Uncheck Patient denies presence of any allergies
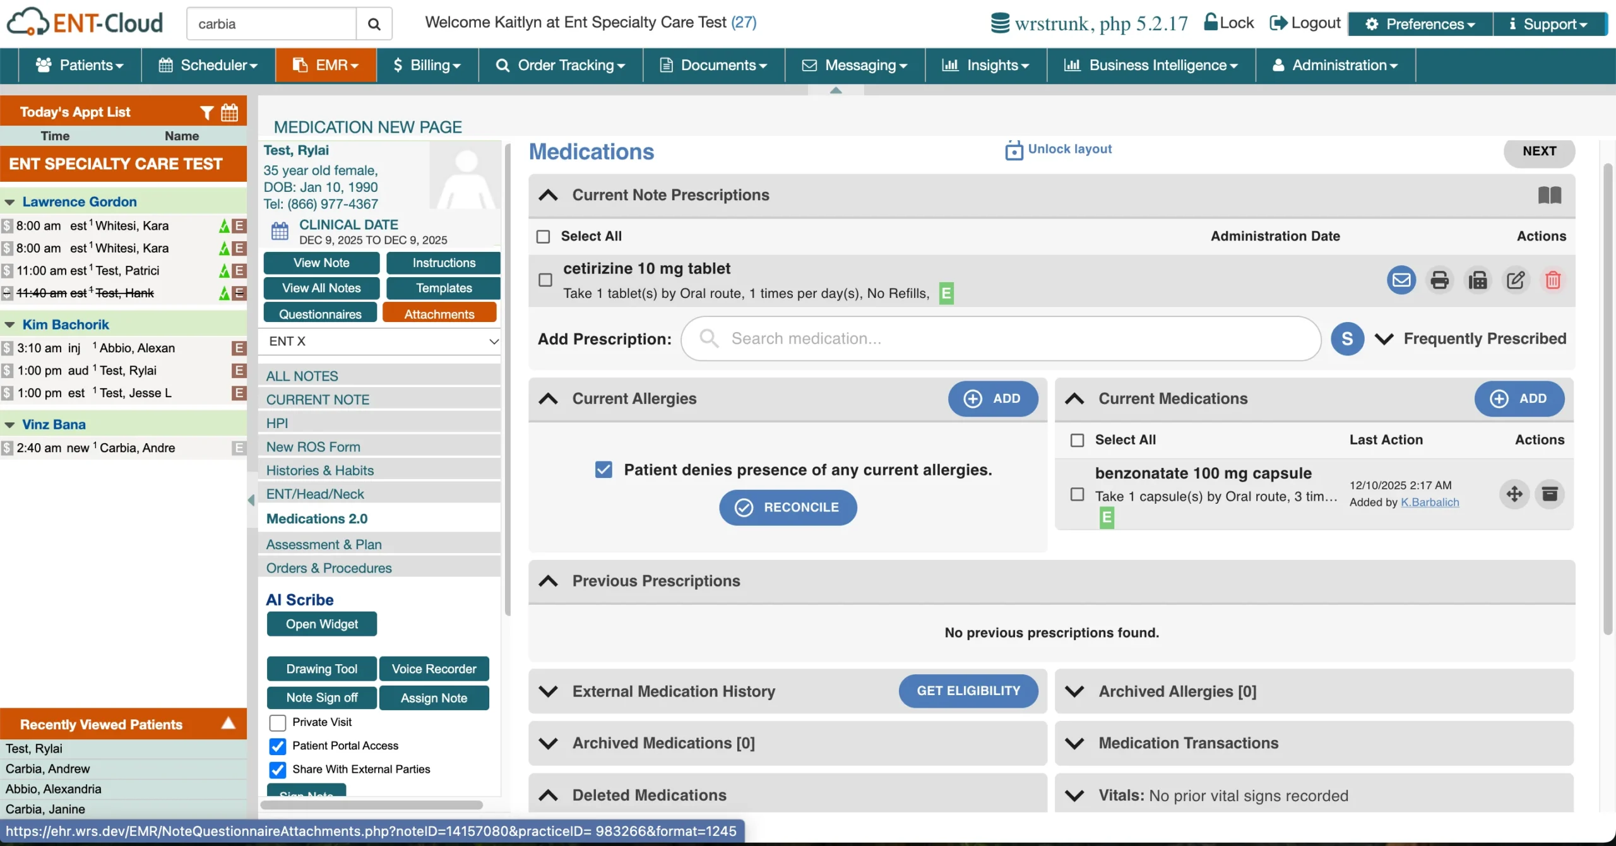This screenshot has width=1616, height=846. click(603, 470)
